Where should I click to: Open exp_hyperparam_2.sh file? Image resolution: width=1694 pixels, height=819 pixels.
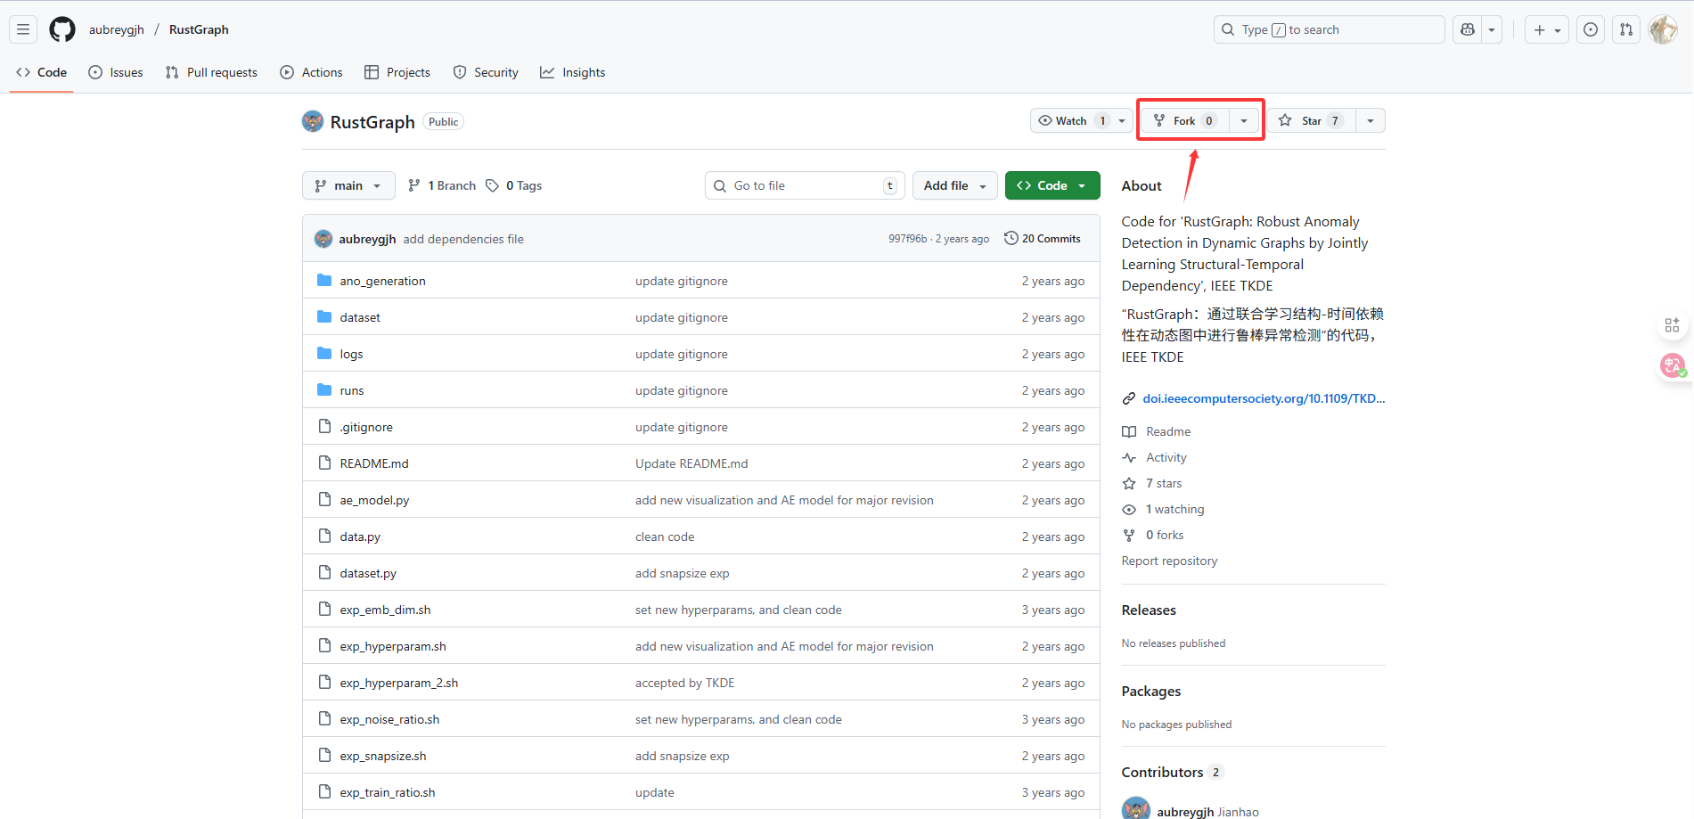[x=399, y=683]
